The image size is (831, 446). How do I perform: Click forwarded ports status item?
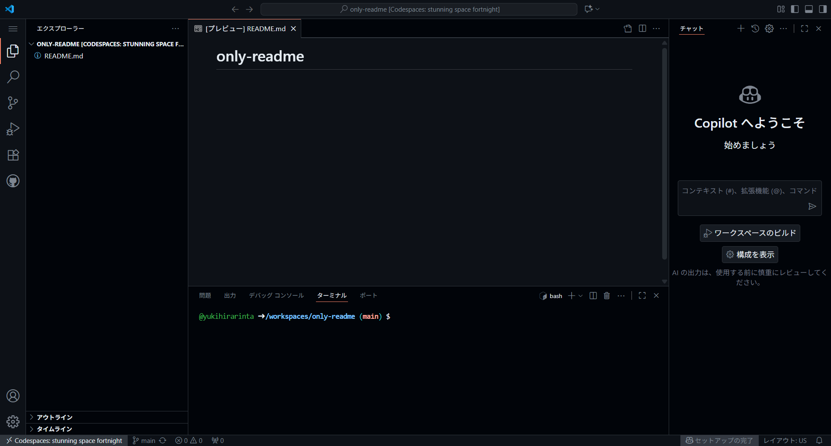coord(218,440)
